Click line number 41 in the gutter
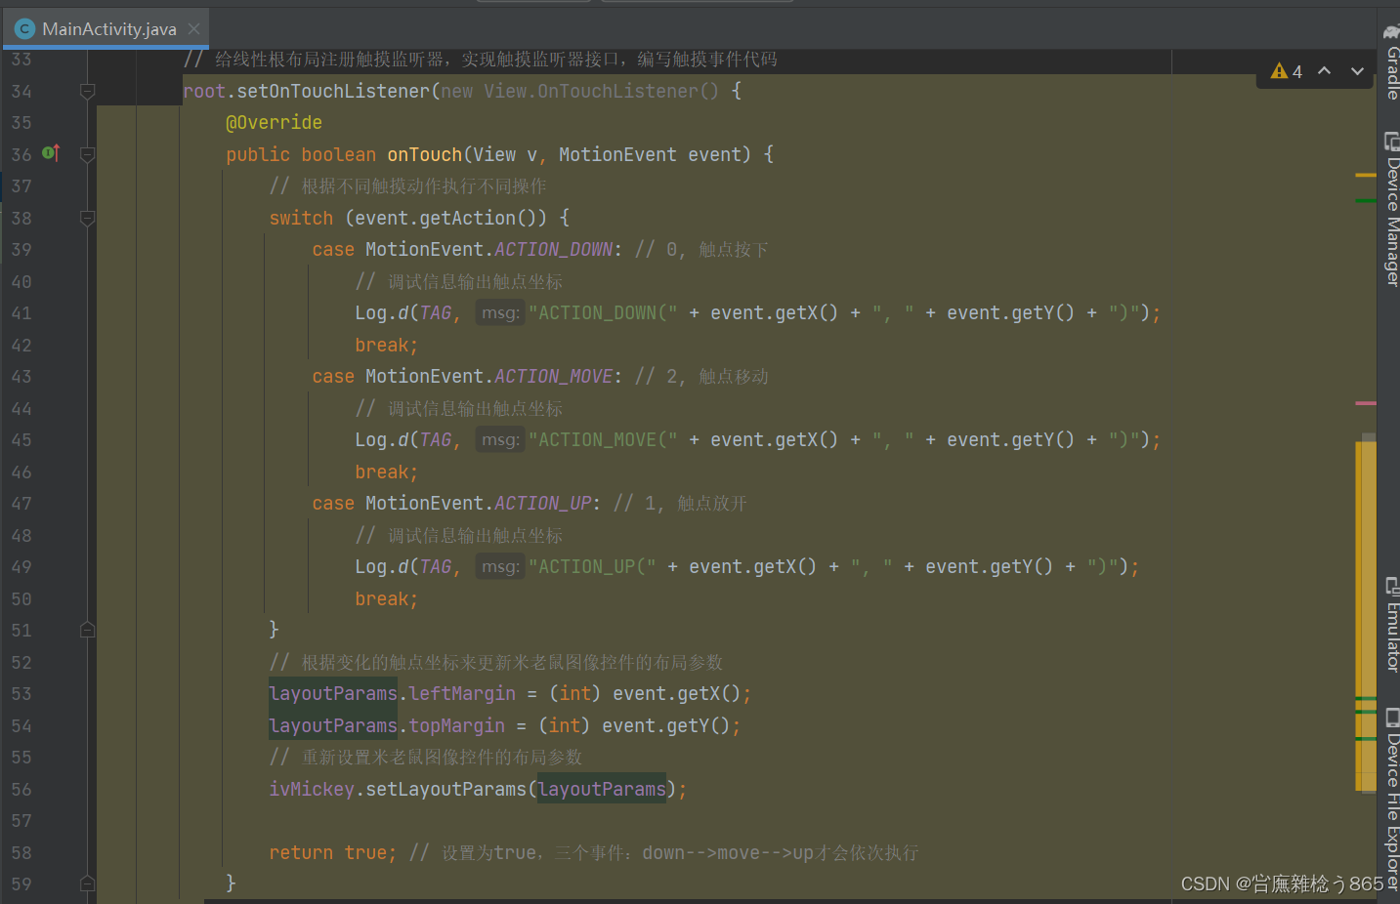The image size is (1400, 904). (21, 313)
